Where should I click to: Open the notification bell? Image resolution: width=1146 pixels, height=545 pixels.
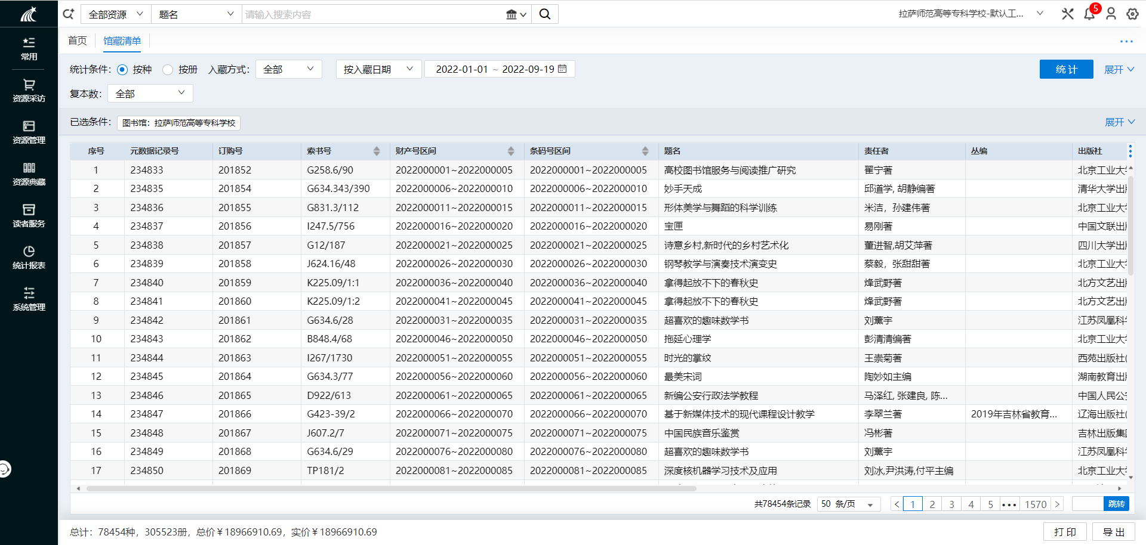1089,14
